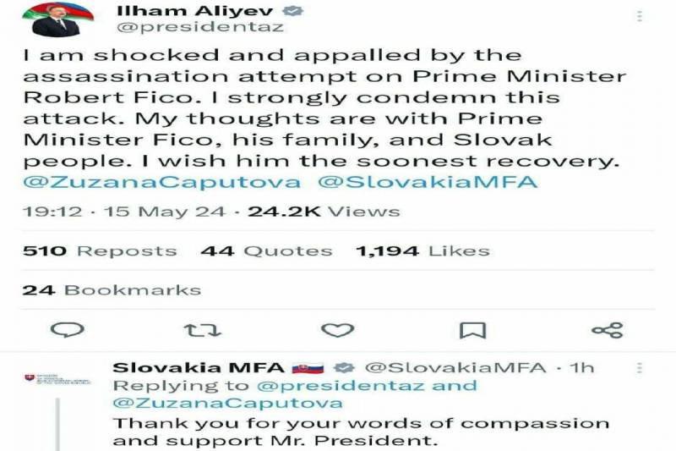Repost this tweet via retweet icon

(202, 329)
